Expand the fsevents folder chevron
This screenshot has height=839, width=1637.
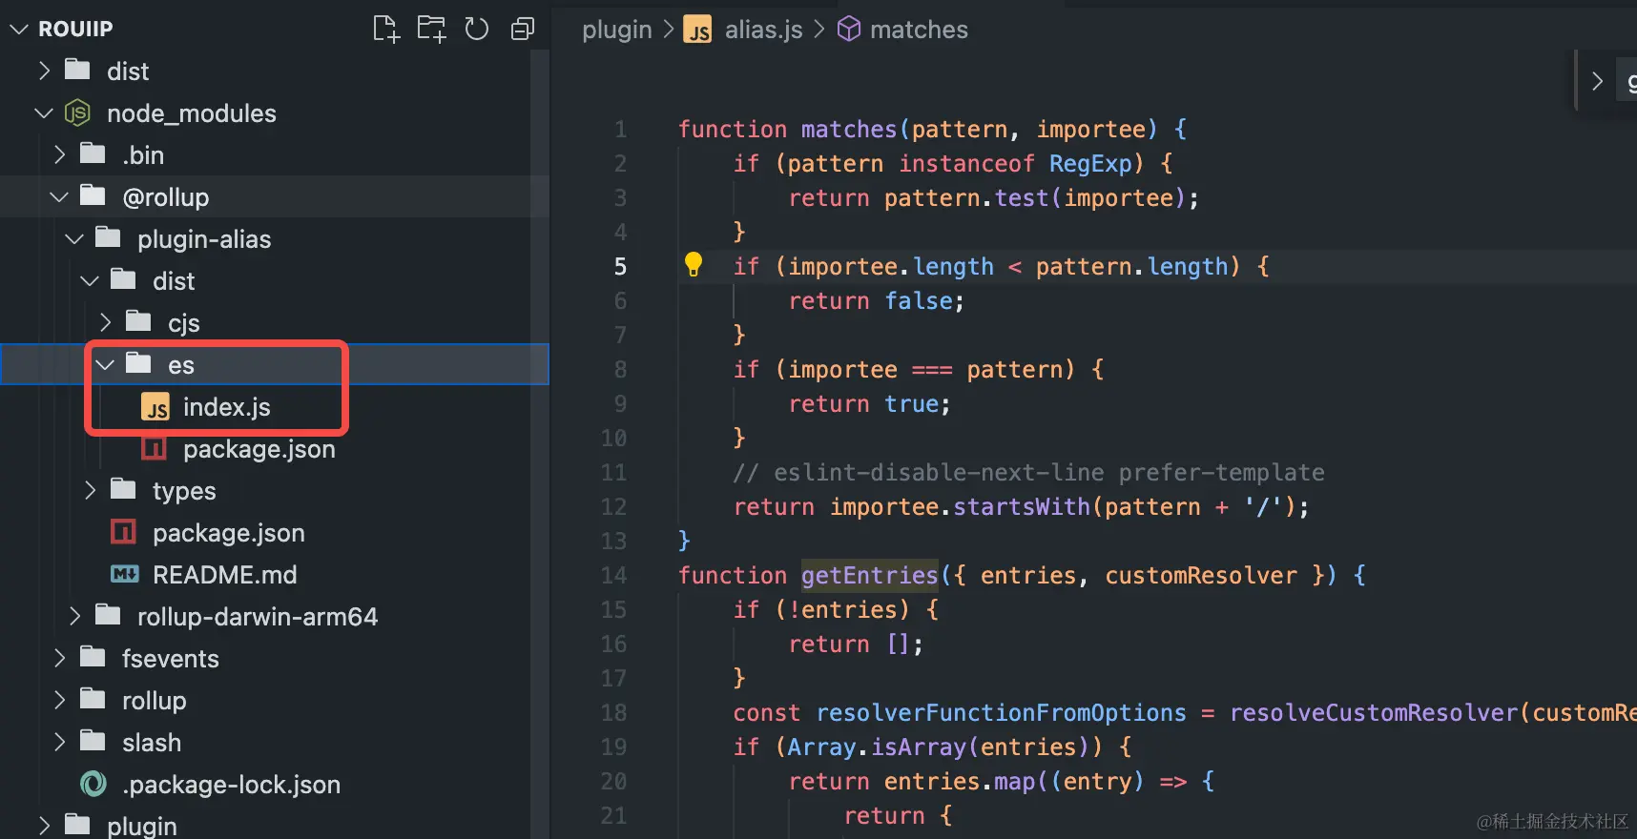pyautogui.click(x=59, y=659)
